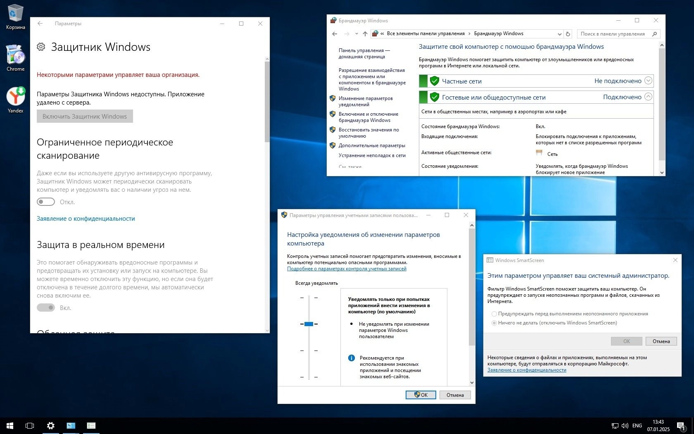
Task: Click Восстановить значения по умолчанию
Action: [x=369, y=133]
